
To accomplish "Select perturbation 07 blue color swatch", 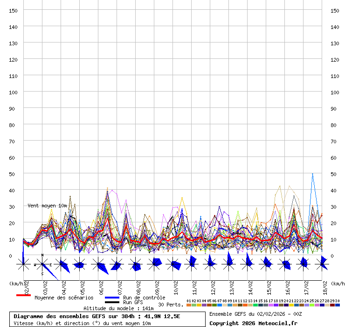I will pos(220,305).
